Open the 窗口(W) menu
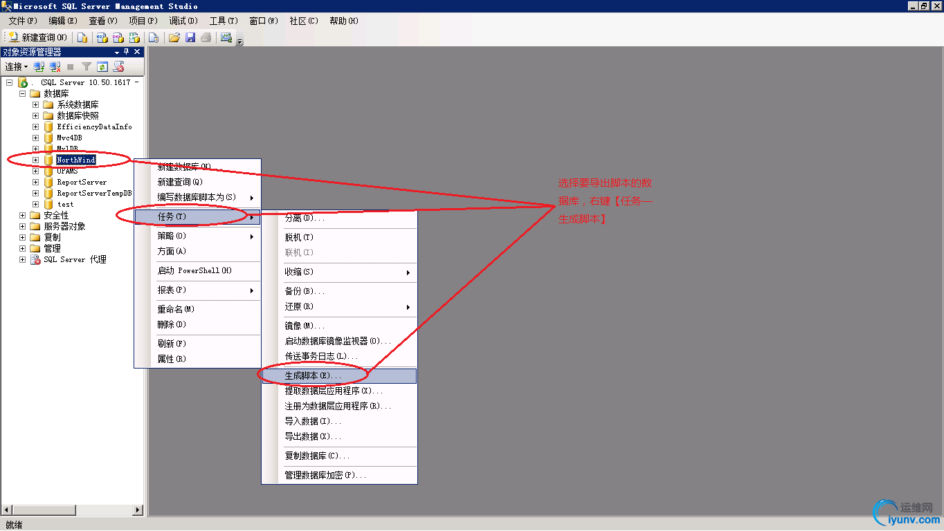The image size is (944, 531). click(264, 21)
